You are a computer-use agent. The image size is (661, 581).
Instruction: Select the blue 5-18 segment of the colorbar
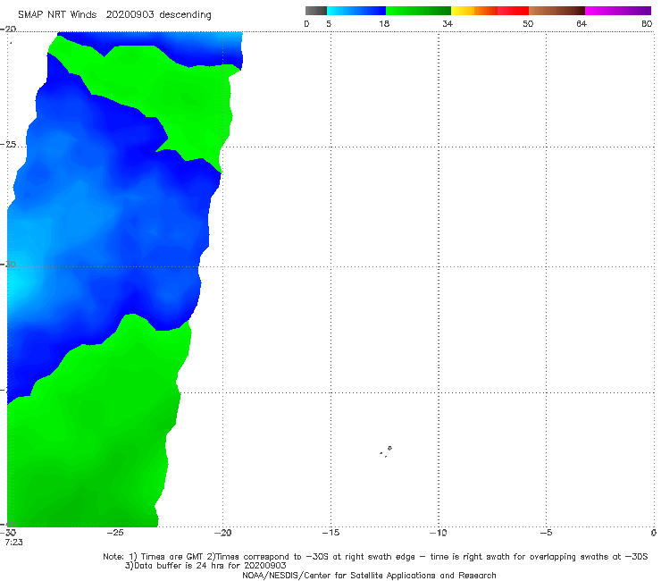point(356,11)
